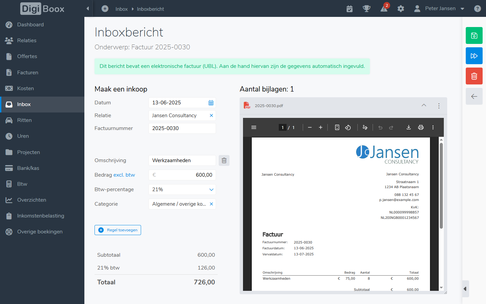Collapse the 2025-0030.pdf attachment
Image resolution: width=486 pixels, height=304 pixels.
(424, 105)
